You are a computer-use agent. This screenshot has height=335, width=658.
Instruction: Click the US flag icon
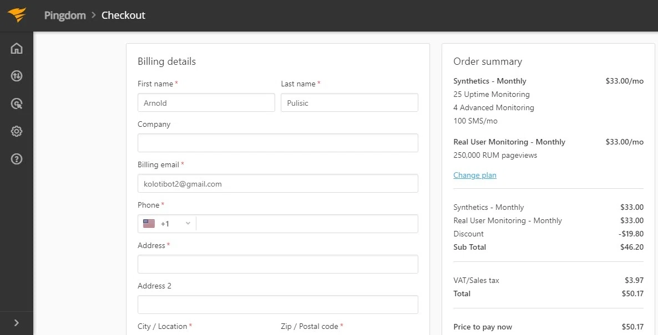click(x=149, y=224)
